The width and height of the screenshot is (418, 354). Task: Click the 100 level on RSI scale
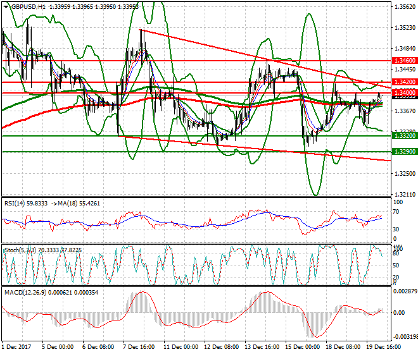click(x=398, y=202)
